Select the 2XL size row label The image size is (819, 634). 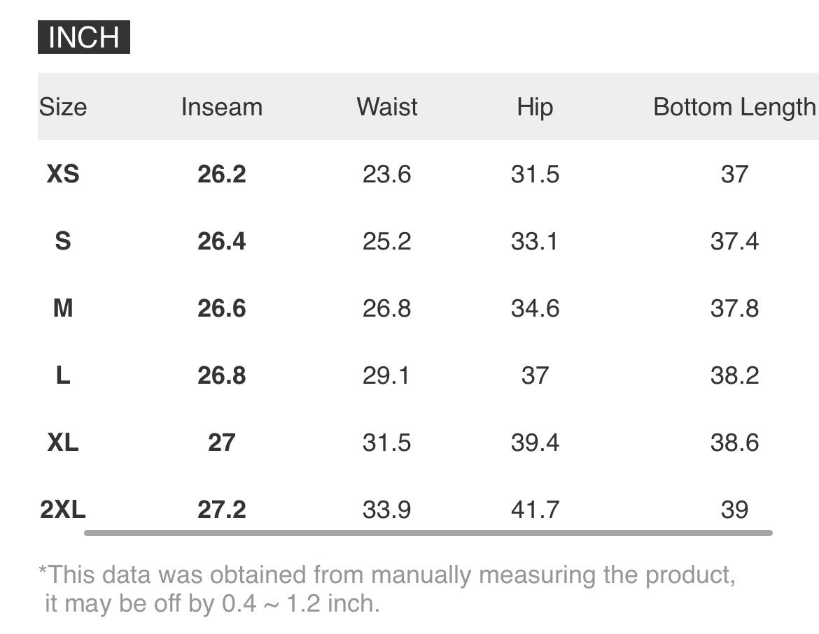pyautogui.click(x=63, y=510)
